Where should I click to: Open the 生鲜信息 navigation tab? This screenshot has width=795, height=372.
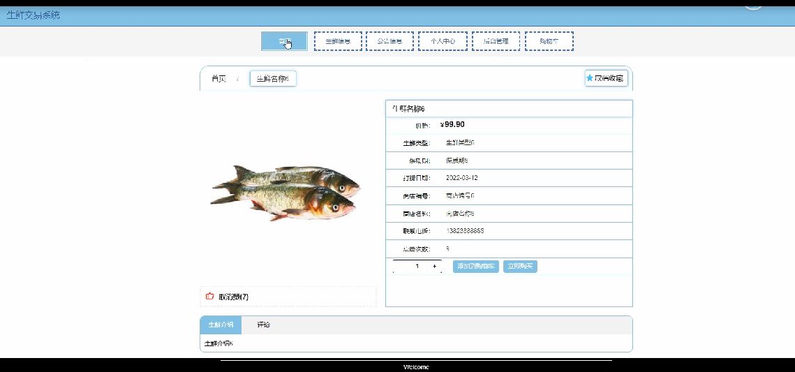pos(338,41)
